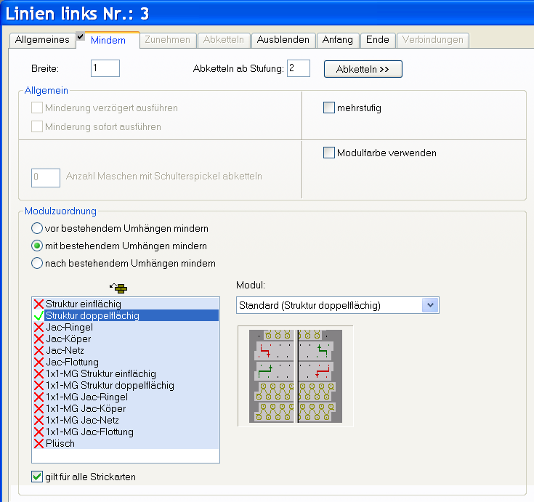Open the Modul dropdown list

pos(431,305)
